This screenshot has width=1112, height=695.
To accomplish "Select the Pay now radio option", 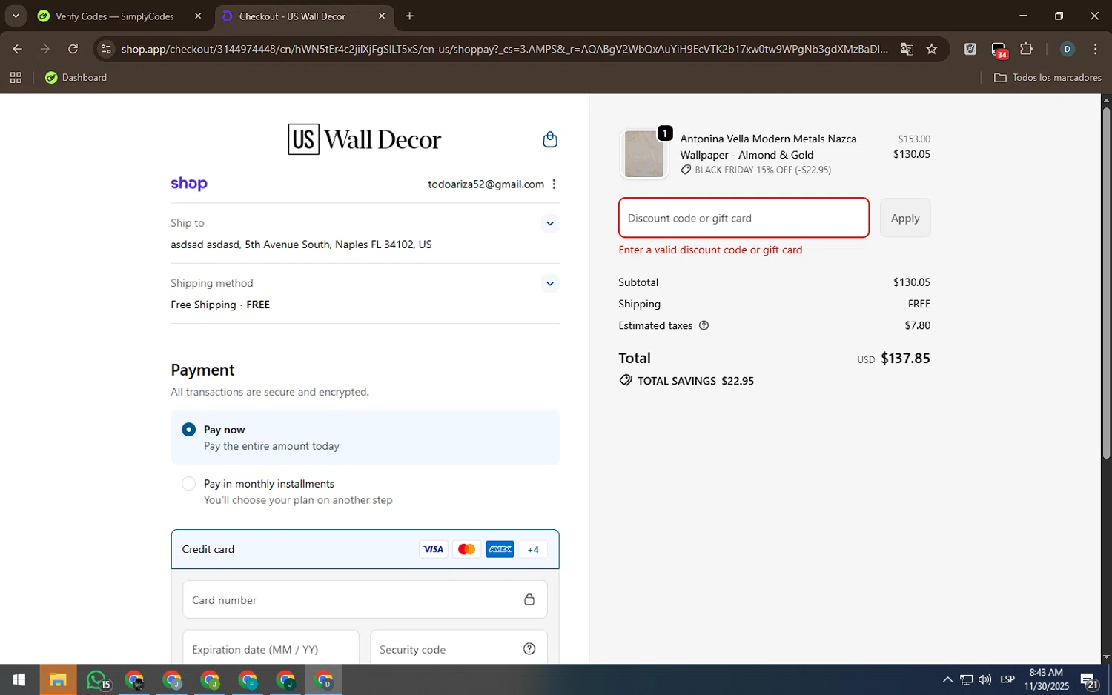I will point(188,430).
